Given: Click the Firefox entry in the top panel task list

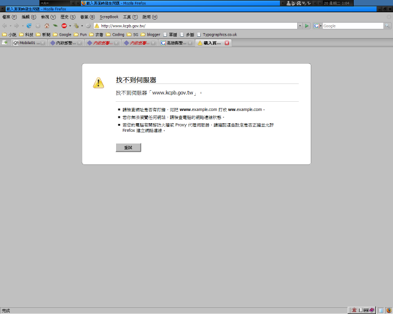Looking at the screenshot, I should point(180,3).
